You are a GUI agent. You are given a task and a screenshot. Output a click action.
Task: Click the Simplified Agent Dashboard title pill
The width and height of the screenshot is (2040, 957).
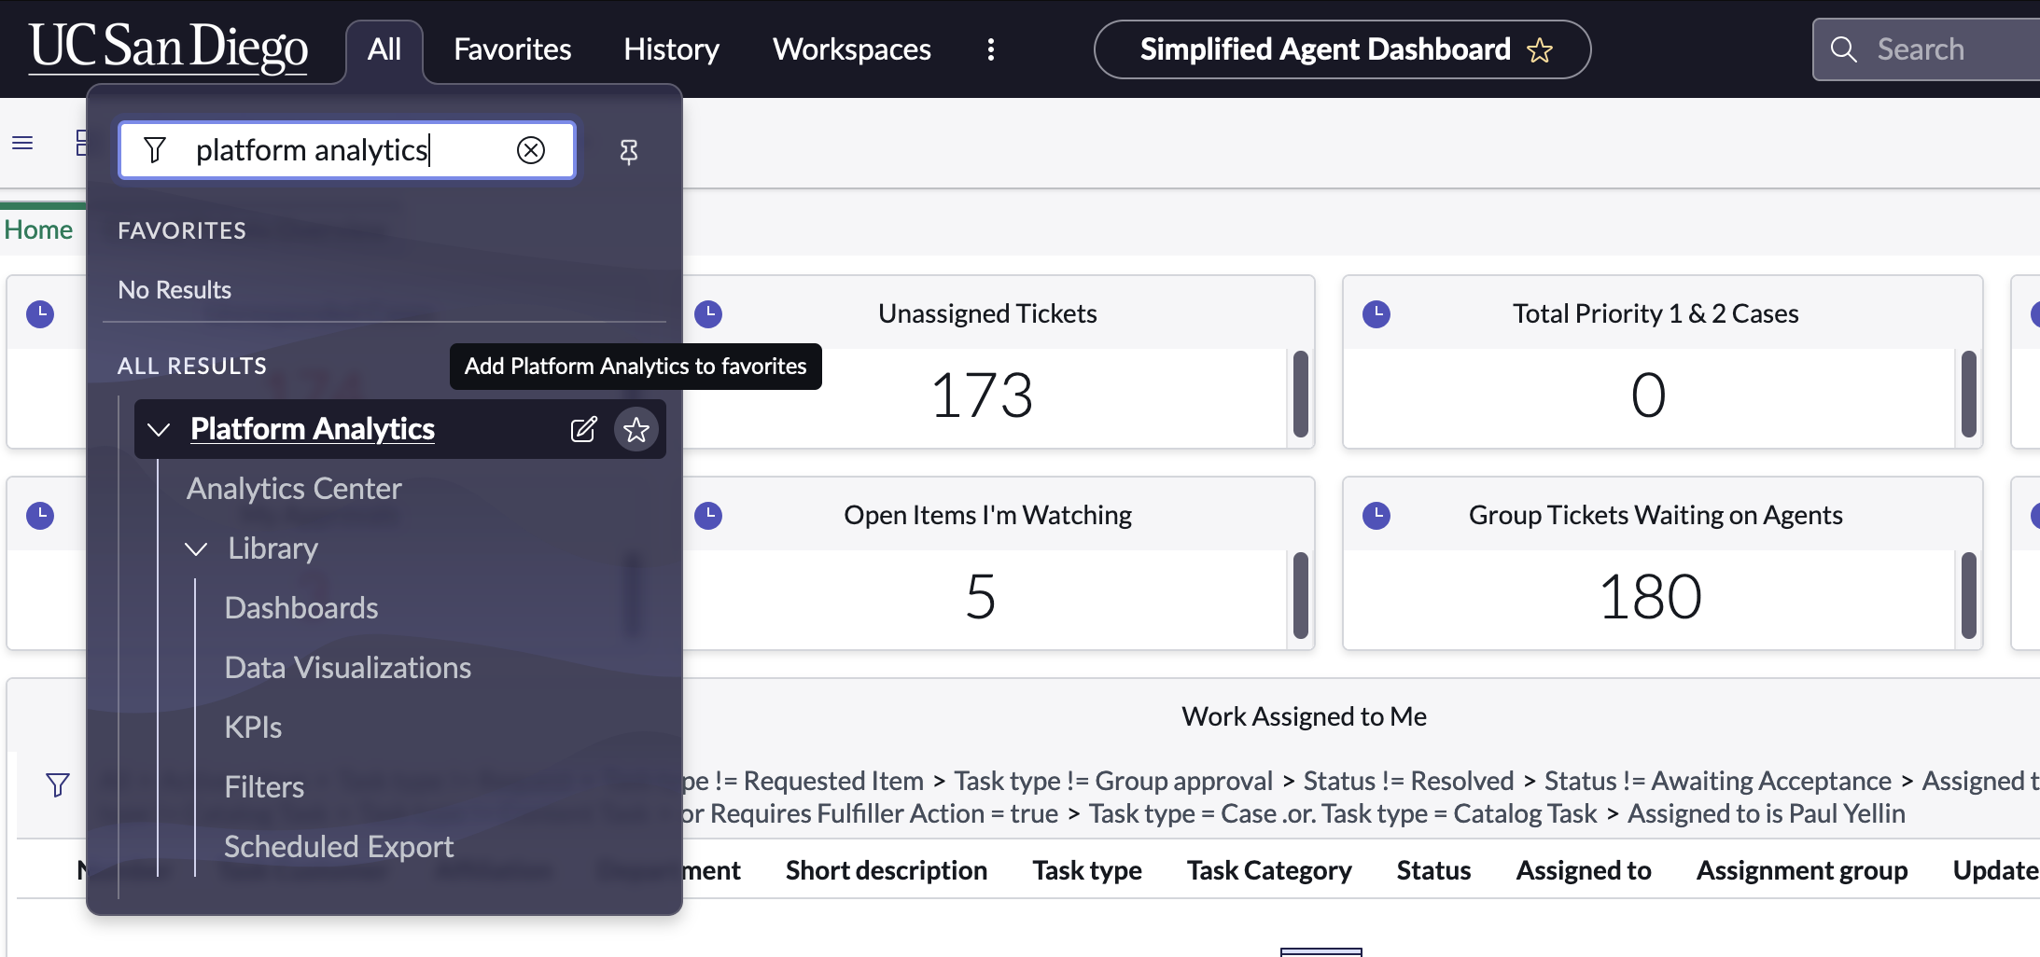click(1342, 49)
